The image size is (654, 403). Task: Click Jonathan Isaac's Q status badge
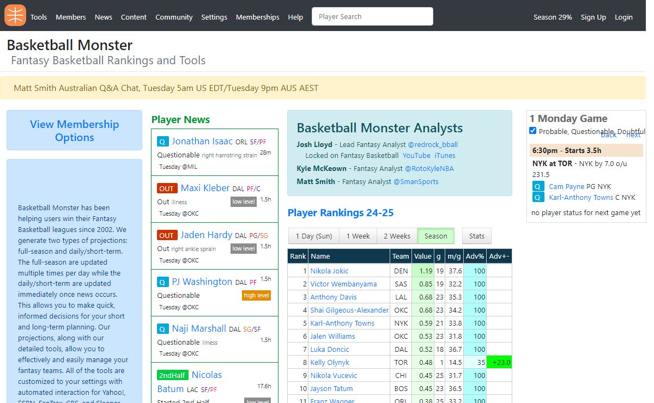pos(162,142)
